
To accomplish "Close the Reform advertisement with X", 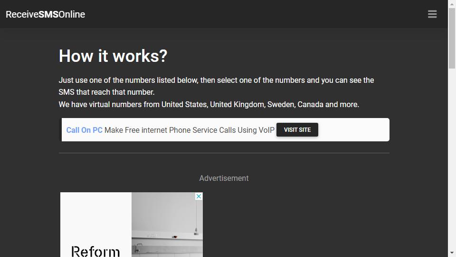I will [x=199, y=197].
